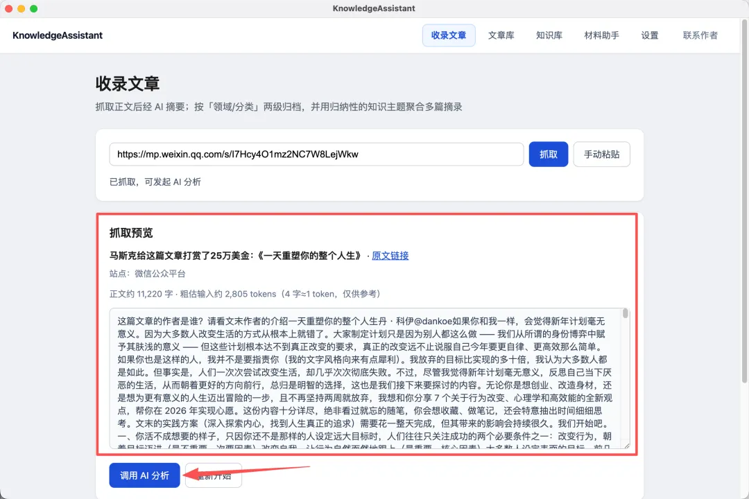Screen dimensions: 749x499
Task: Open the 材料助手 tab
Action: pyautogui.click(x=601, y=35)
